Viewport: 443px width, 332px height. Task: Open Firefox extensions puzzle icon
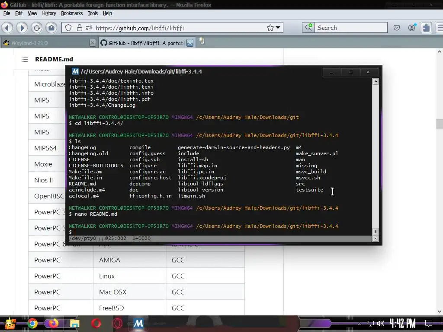[x=426, y=28]
